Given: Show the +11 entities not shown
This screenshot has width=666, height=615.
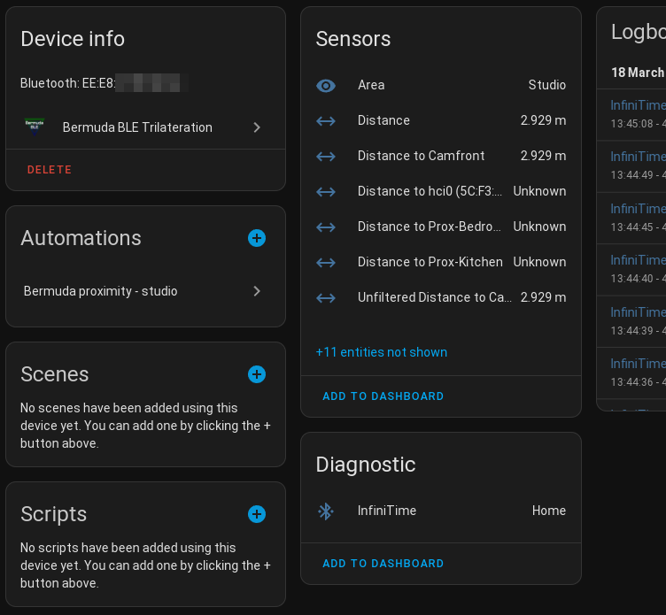Looking at the screenshot, I should coord(382,352).
